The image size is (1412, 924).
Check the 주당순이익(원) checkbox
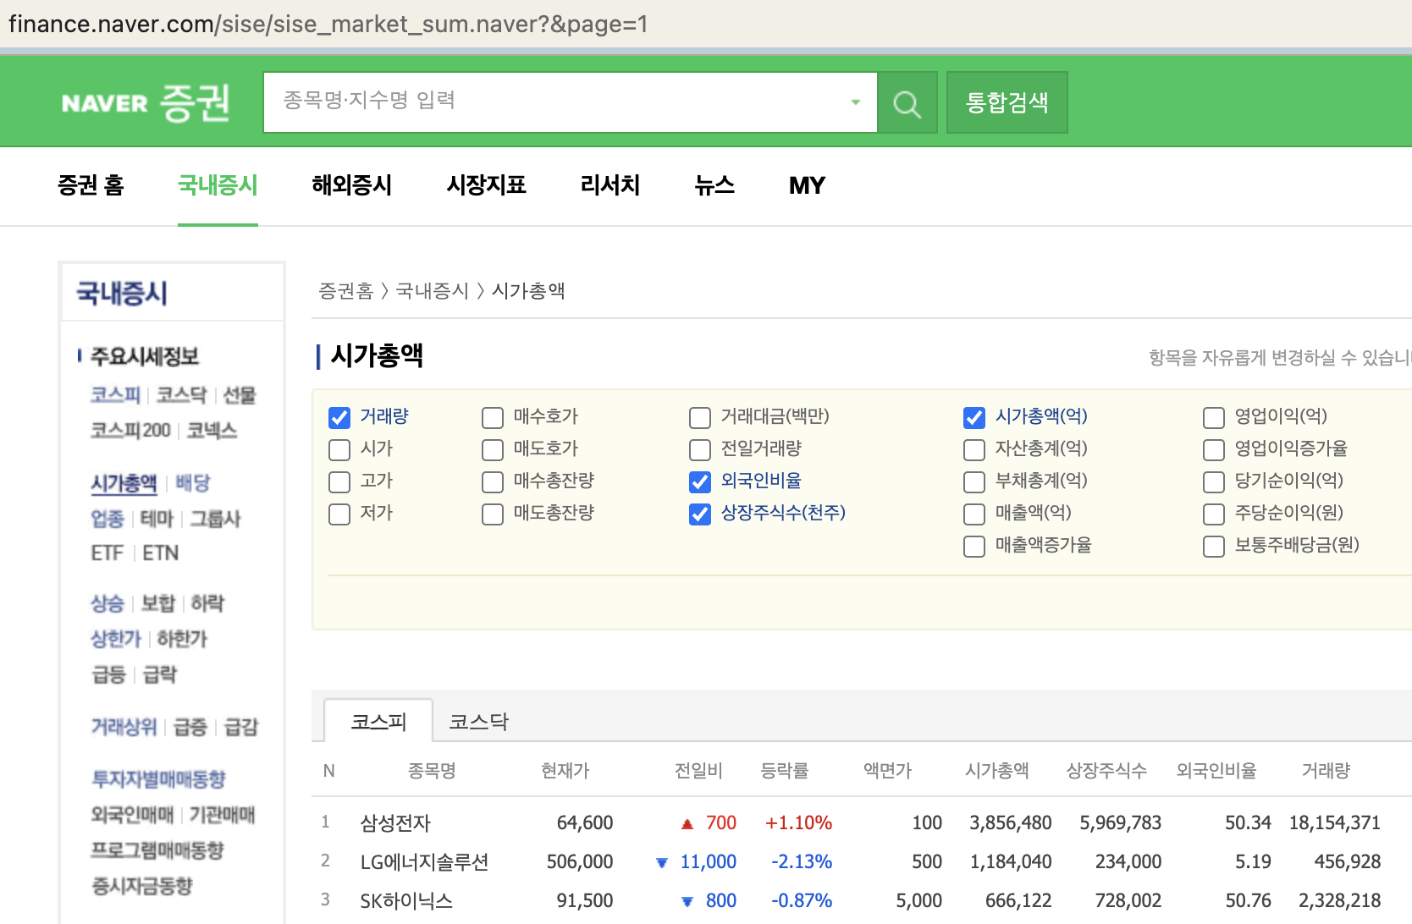pos(1214,514)
